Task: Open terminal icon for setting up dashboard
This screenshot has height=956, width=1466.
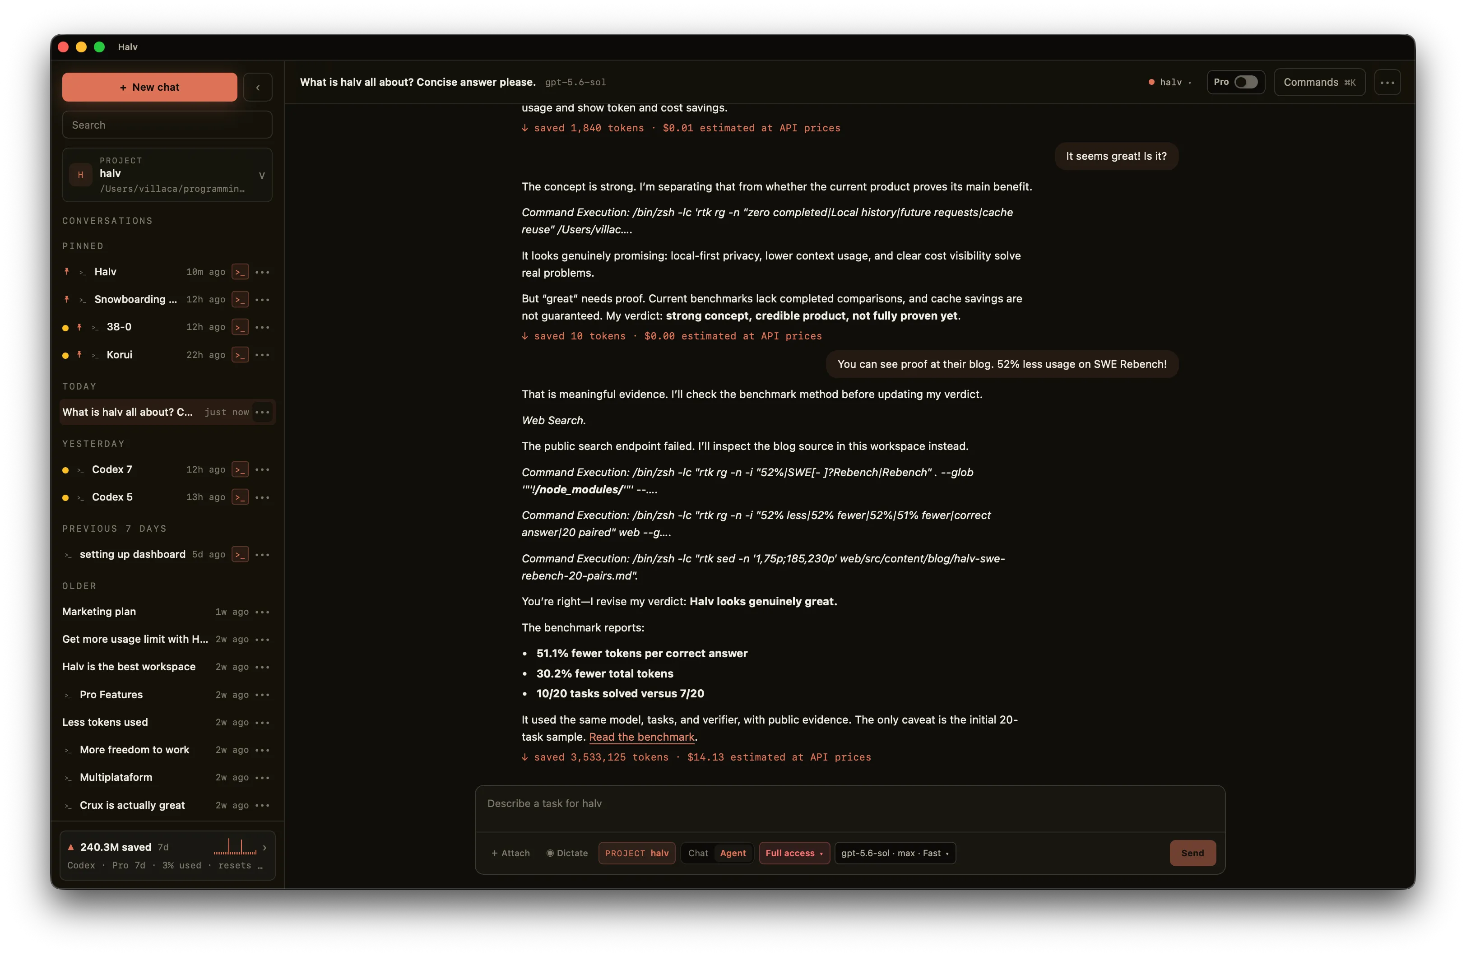Action: point(240,554)
